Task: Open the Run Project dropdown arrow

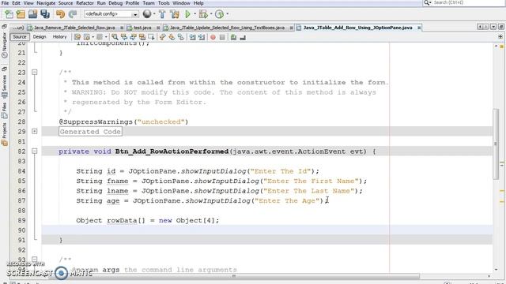Action: tap(194, 14)
